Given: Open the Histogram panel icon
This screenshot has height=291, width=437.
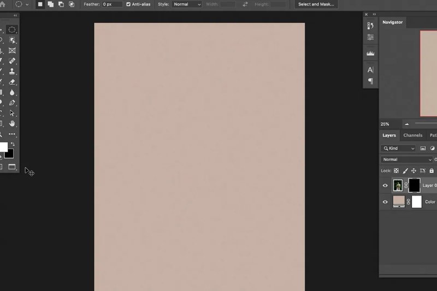Looking at the screenshot, I should pyautogui.click(x=370, y=54).
